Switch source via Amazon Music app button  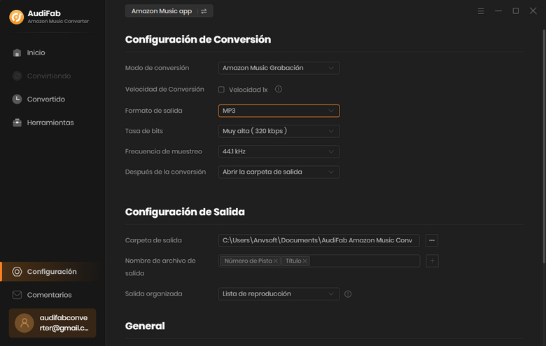[x=169, y=11]
